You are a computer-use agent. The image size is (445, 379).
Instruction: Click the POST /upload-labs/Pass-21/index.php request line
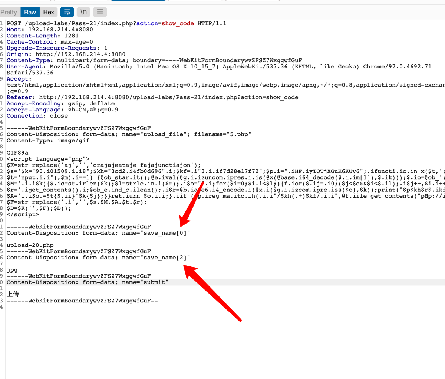(116, 23)
